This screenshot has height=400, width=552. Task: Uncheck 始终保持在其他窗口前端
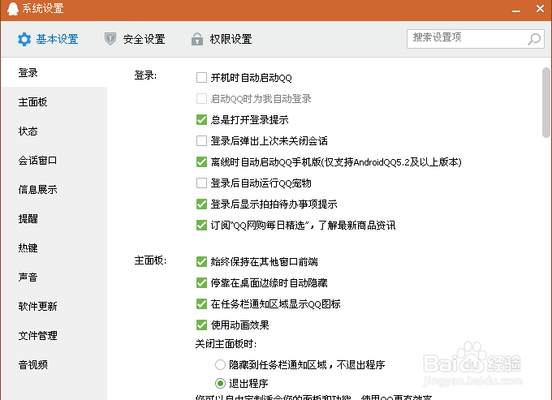(201, 262)
